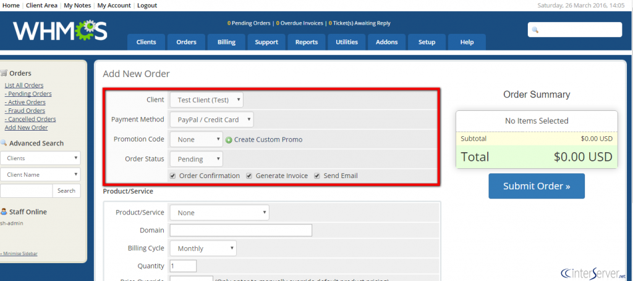The image size is (633, 281).
Task: Toggle the Generate Invoice checkbox
Action: (x=249, y=176)
